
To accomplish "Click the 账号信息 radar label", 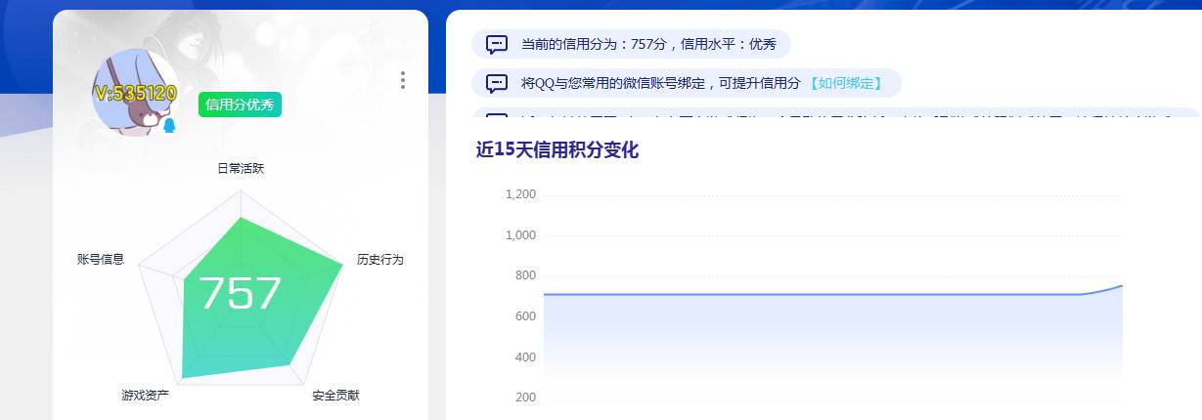I will tap(101, 259).
